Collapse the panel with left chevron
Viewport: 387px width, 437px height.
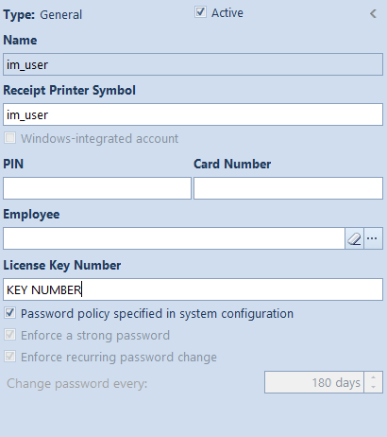pyautogui.click(x=373, y=13)
